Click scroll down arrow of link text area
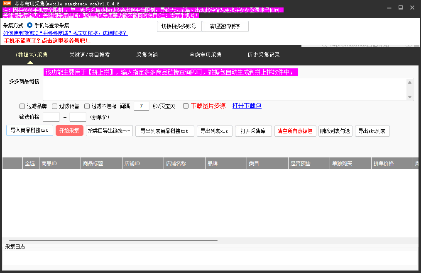The width and height of the screenshot is (421, 273). (410, 97)
